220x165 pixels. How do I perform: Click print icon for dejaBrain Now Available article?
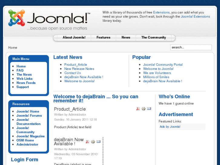[x=93, y=142]
